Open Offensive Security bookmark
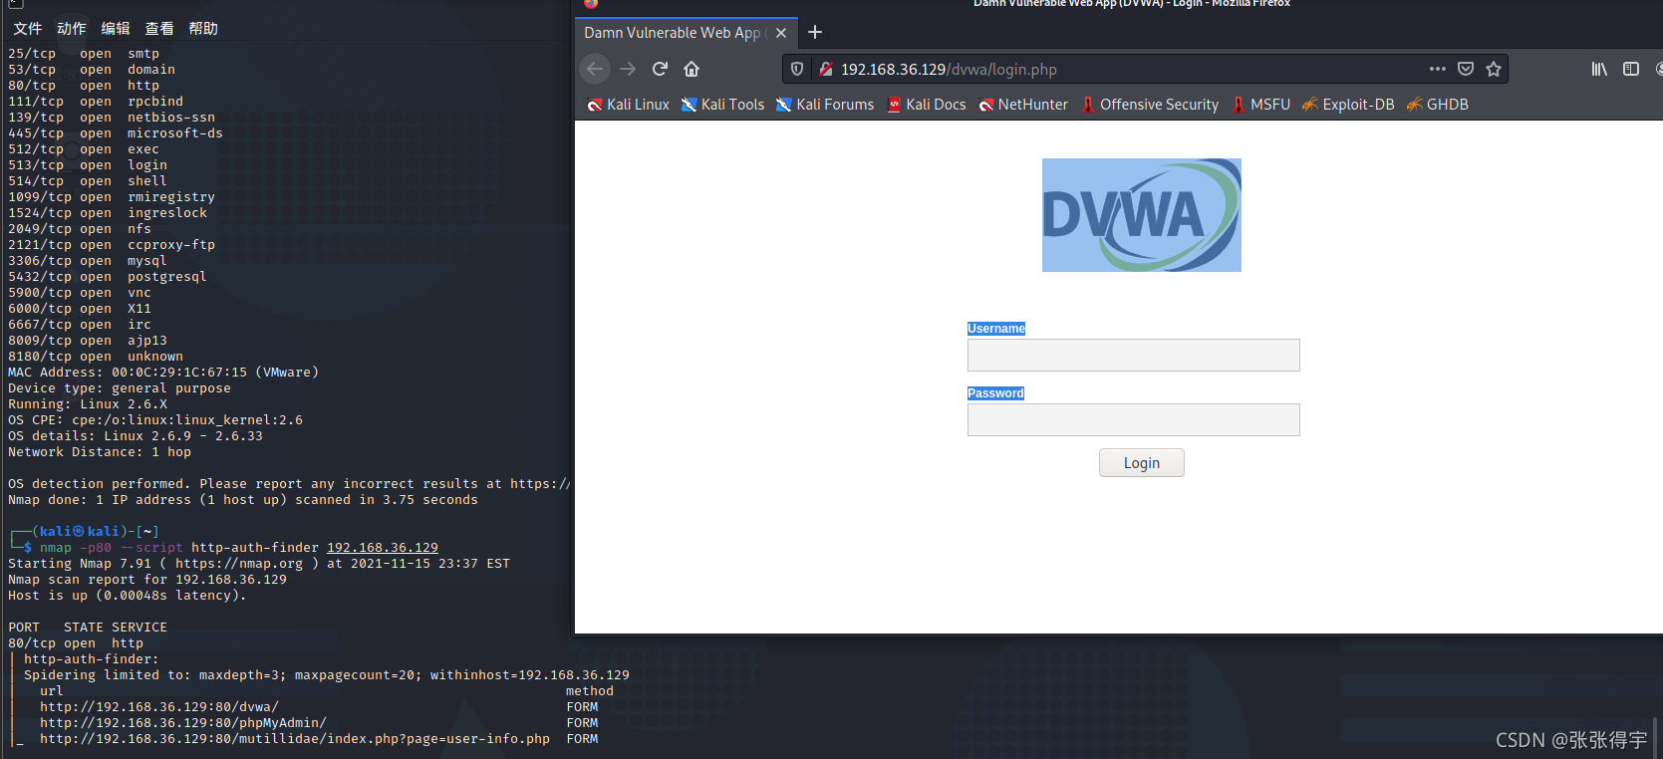The width and height of the screenshot is (1663, 759). [1150, 105]
